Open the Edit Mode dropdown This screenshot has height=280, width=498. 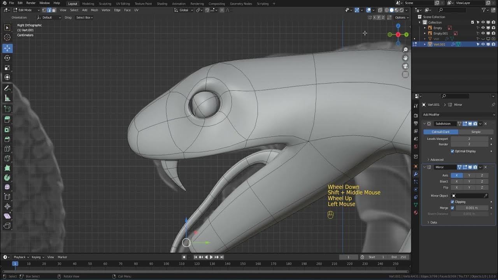click(26, 10)
